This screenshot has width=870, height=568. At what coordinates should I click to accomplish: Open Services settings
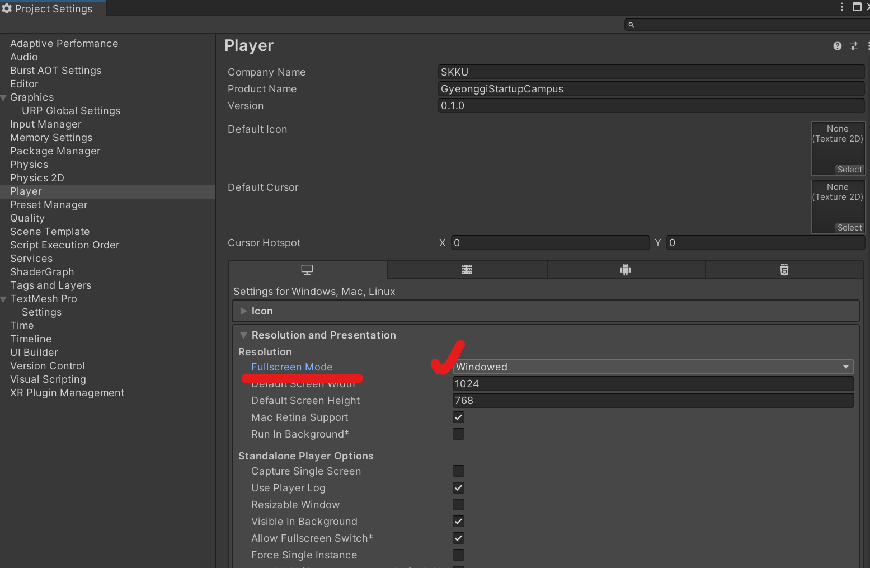click(x=31, y=259)
